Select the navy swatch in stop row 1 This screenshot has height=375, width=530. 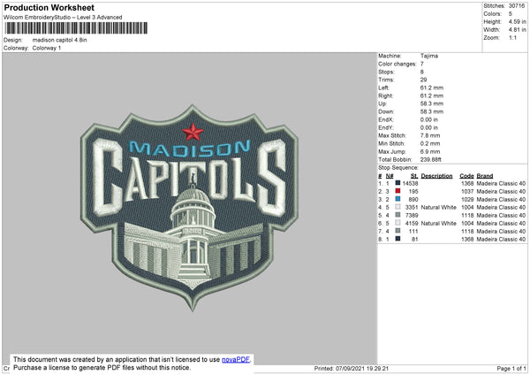pyautogui.click(x=397, y=183)
